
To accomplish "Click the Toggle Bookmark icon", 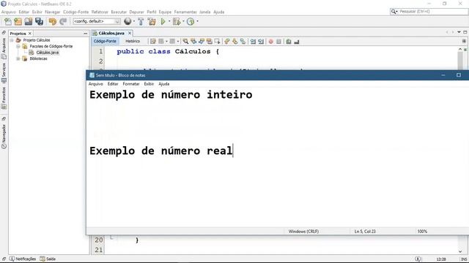I will (243, 42).
